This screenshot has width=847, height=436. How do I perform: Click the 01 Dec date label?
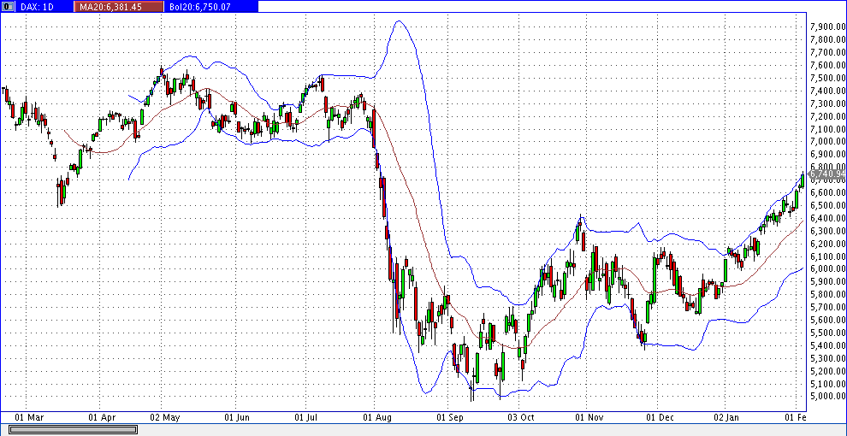tap(659, 418)
